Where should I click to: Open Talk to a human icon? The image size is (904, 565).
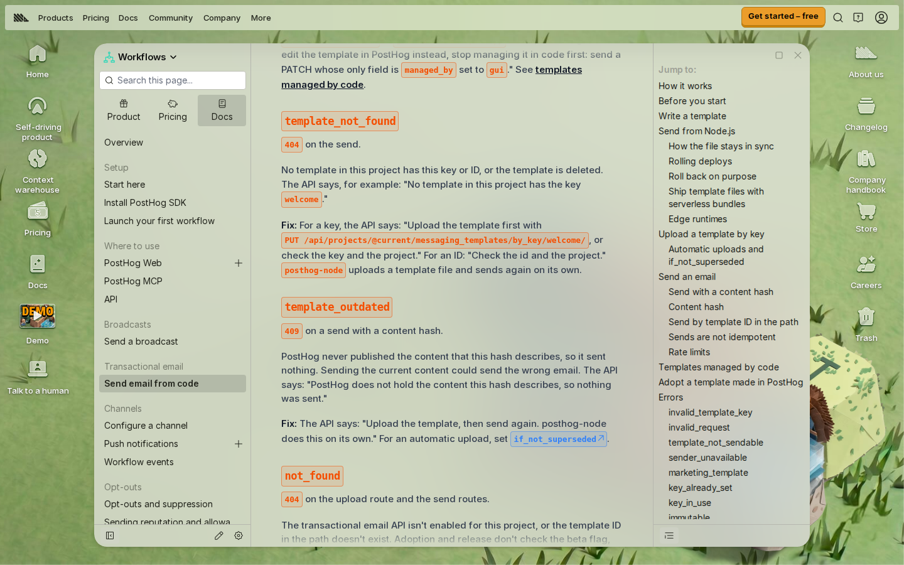(38, 377)
